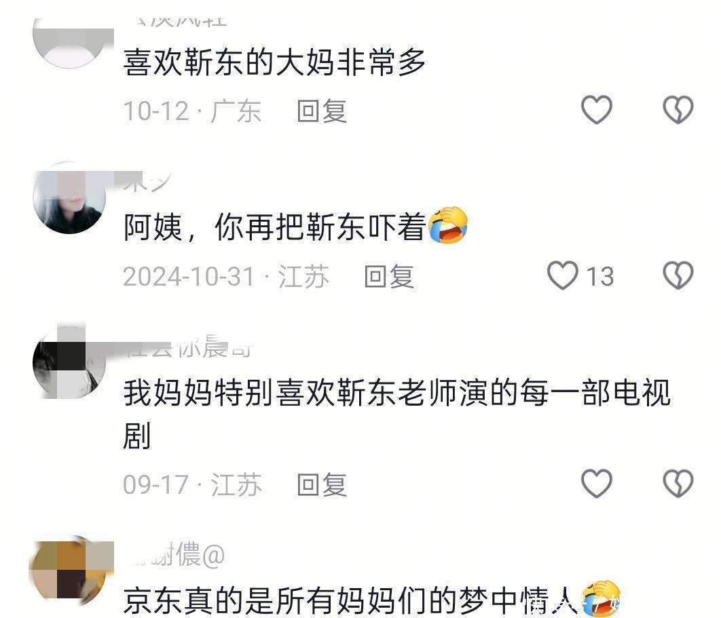Like the 阿姨 comment with 13 likes

coord(562,275)
